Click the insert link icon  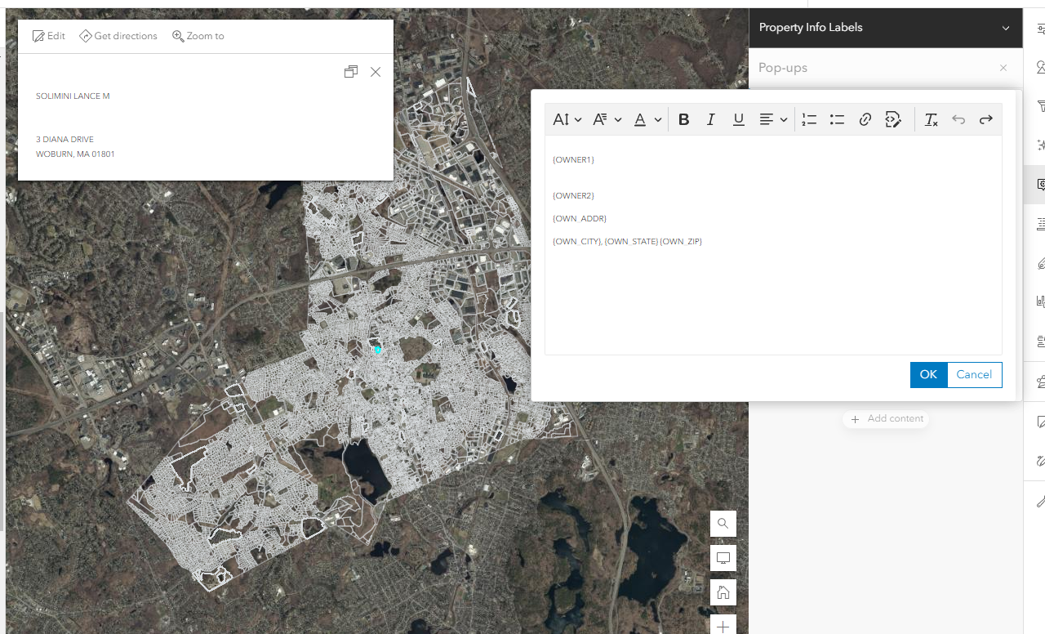[865, 119]
